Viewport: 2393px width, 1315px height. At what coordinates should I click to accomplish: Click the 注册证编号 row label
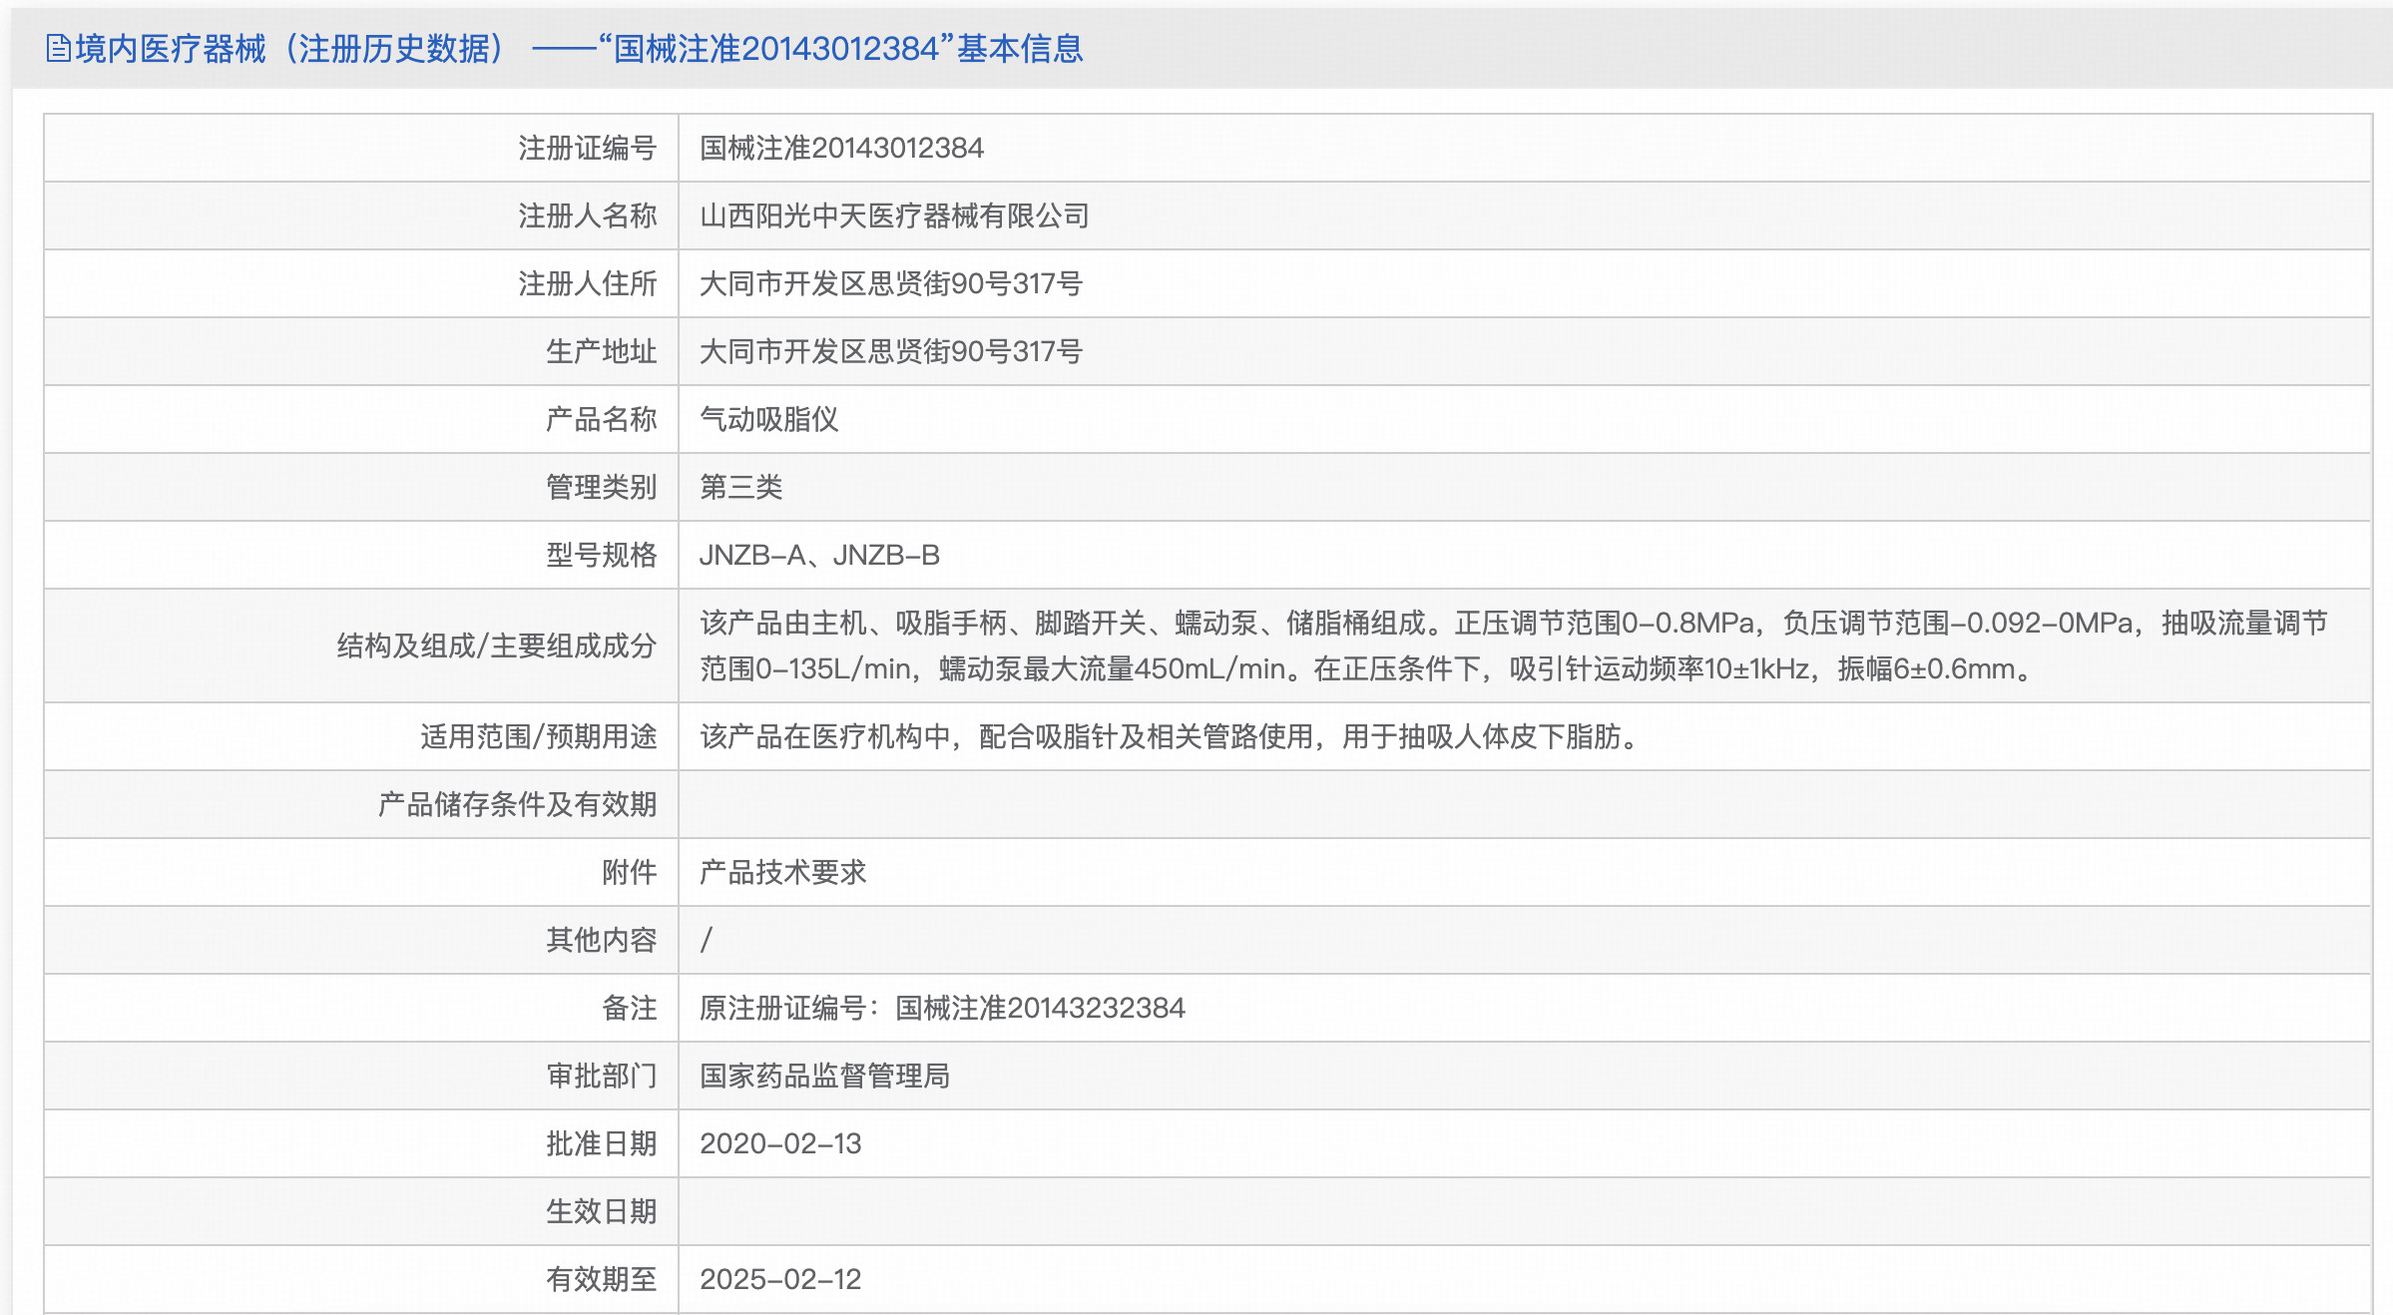587,149
